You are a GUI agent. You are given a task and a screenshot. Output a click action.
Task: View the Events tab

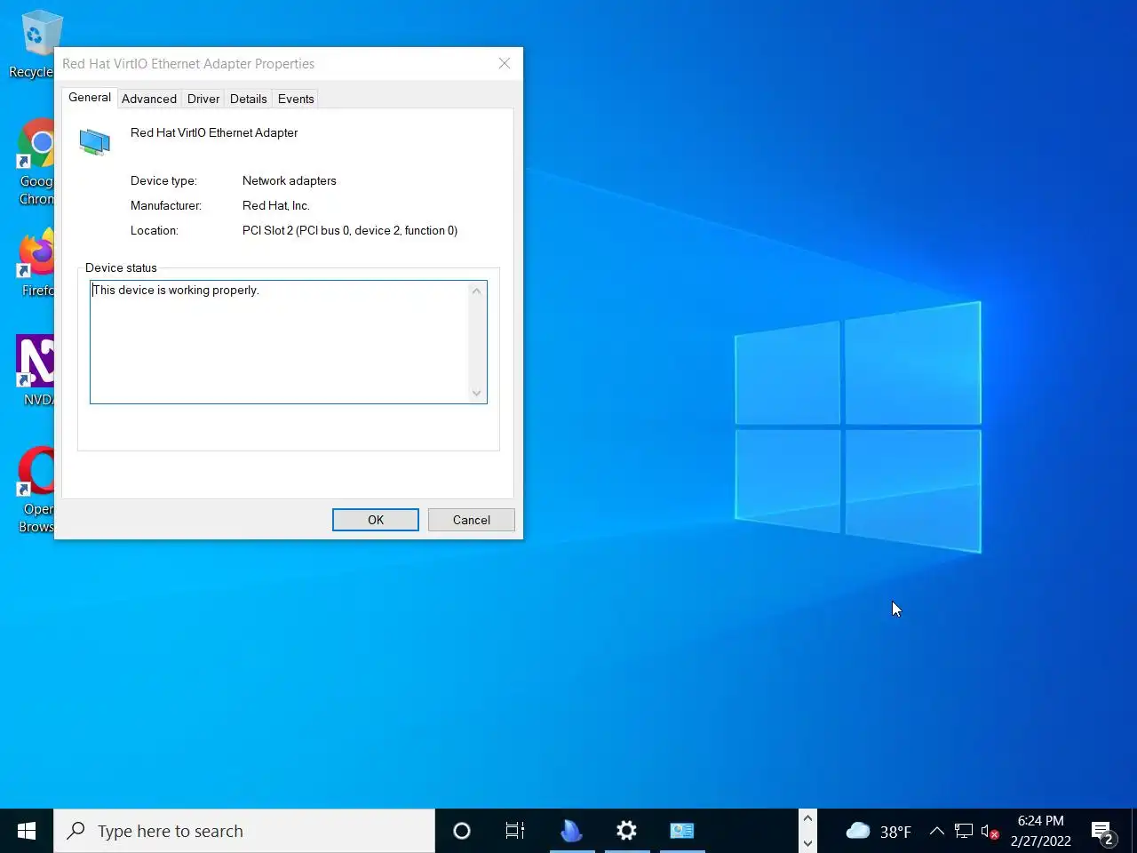pos(296,99)
